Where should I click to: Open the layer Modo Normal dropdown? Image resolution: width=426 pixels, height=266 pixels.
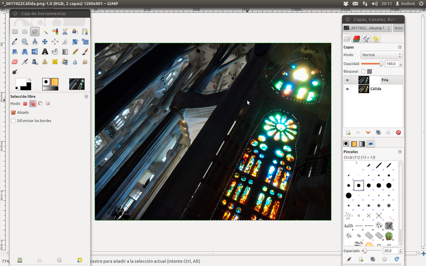[x=381, y=55]
